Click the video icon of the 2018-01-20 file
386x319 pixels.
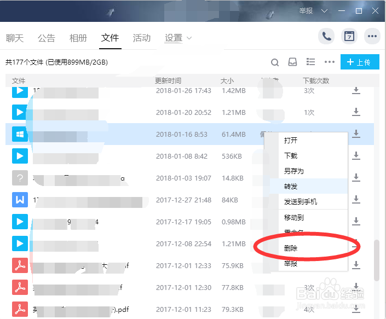tap(20, 112)
